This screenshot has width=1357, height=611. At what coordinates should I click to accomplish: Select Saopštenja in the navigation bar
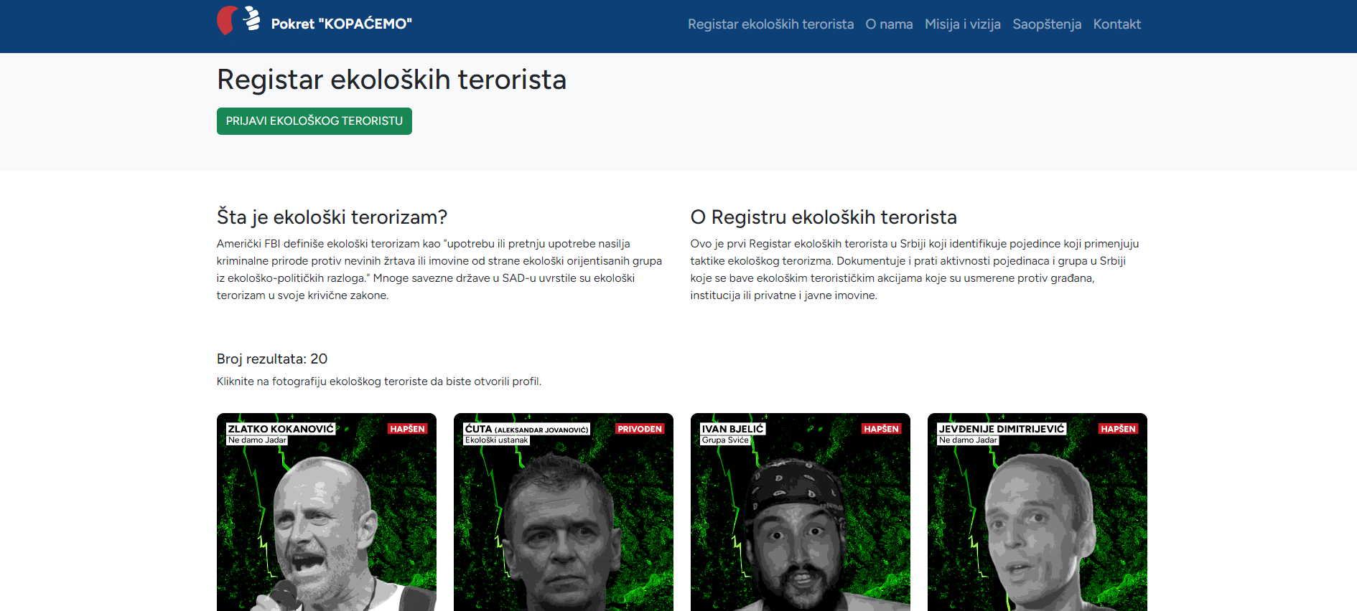[x=1047, y=24]
